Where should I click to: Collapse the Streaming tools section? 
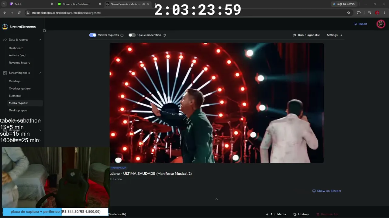(x=40, y=73)
